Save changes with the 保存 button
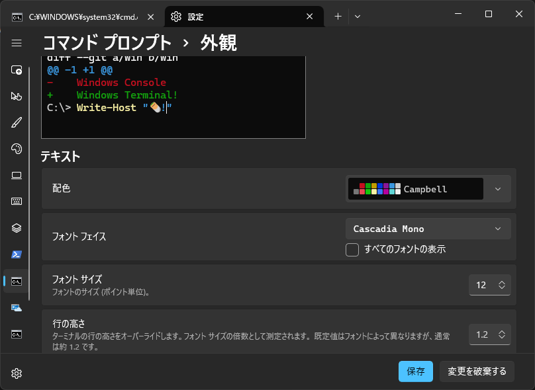The height and width of the screenshot is (390, 535). pyautogui.click(x=416, y=371)
